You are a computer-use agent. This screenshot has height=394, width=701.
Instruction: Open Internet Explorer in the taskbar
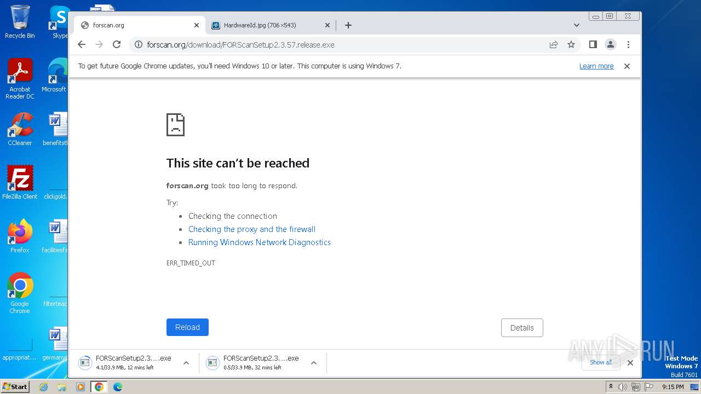coord(43,387)
